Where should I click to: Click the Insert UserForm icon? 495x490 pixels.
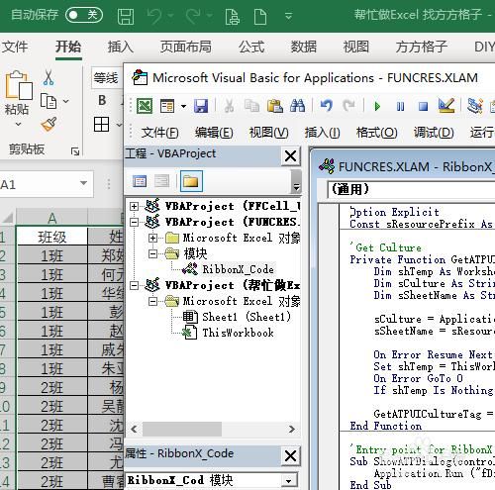(167, 106)
